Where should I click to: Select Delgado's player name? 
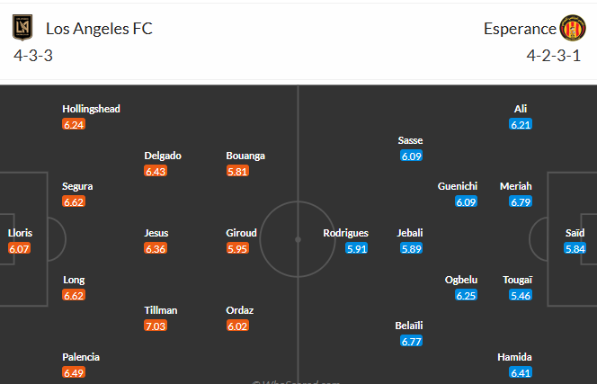(x=163, y=156)
